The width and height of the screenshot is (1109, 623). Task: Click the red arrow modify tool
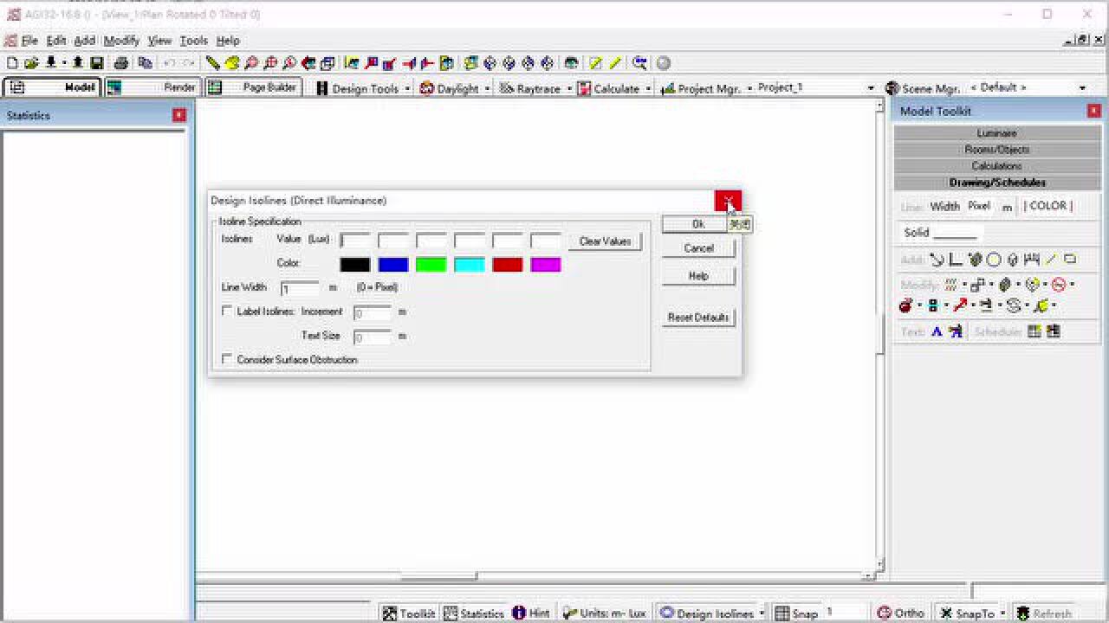(x=959, y=305)
